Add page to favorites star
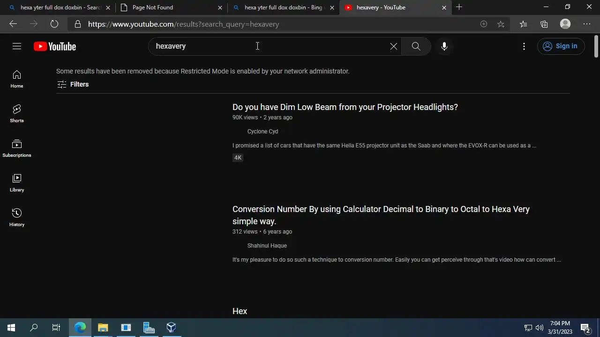Viewport: 600px width, 337px height. [501, 24]
